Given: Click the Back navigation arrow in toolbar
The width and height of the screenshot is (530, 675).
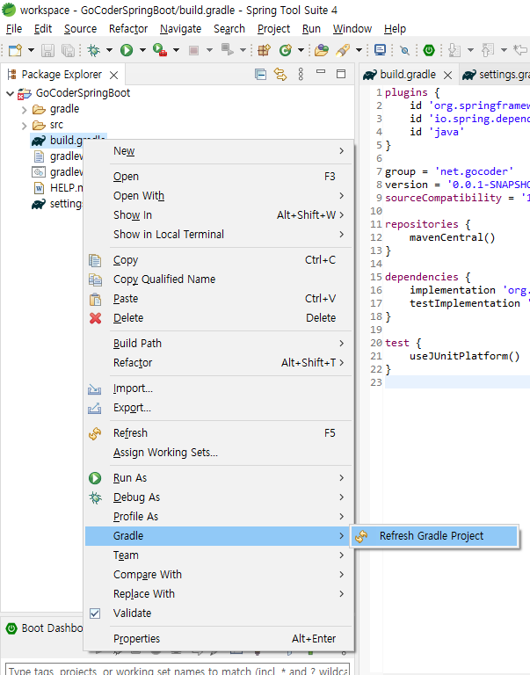Looking at the screenshot, I should 520,50.
